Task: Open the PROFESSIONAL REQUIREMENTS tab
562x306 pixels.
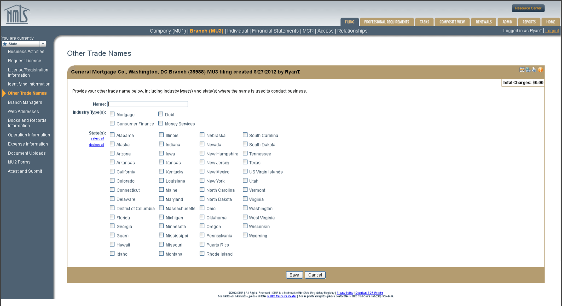Action: pyautogui.click(x=387, y=22)
